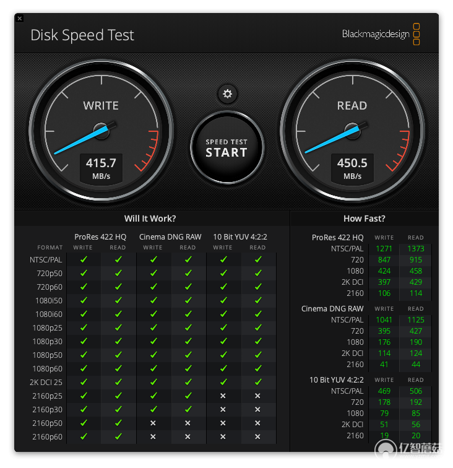The width and height of the screenshot is (453, 468).
Task: Click the Cinema DNG RAW write X for 2160p50
Action: [x=153, y=423]
